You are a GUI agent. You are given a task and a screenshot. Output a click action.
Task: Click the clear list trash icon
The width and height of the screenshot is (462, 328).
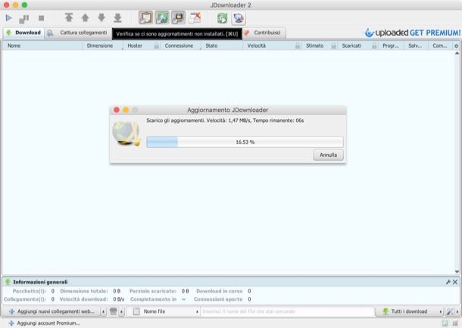coord(114,311)
